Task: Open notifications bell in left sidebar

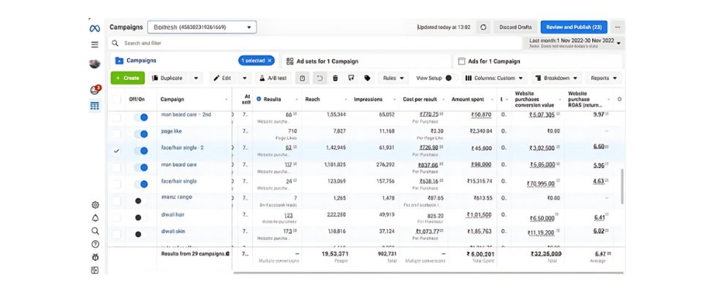Action: [x=95, y=218]
